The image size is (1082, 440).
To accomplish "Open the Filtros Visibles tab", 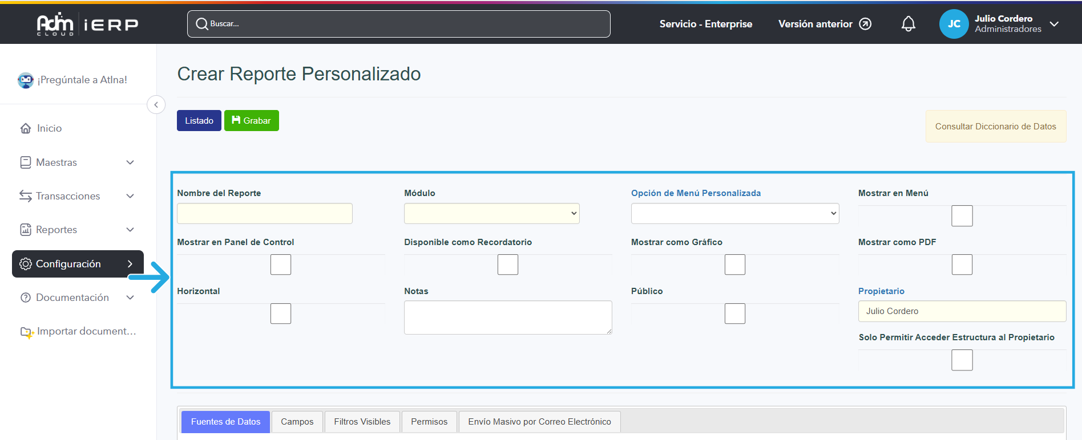I will pyautogui.click(x=362, y=422).
